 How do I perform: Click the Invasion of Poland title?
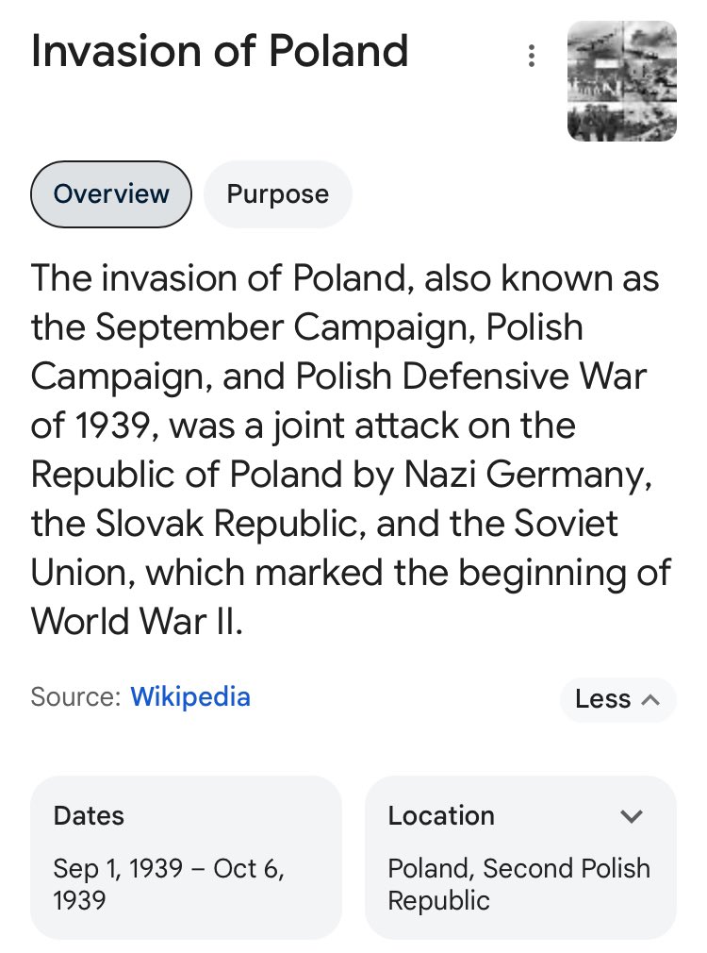220,51
